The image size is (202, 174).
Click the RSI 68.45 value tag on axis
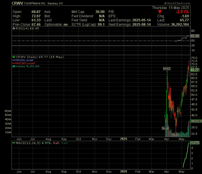pos(195,36)
